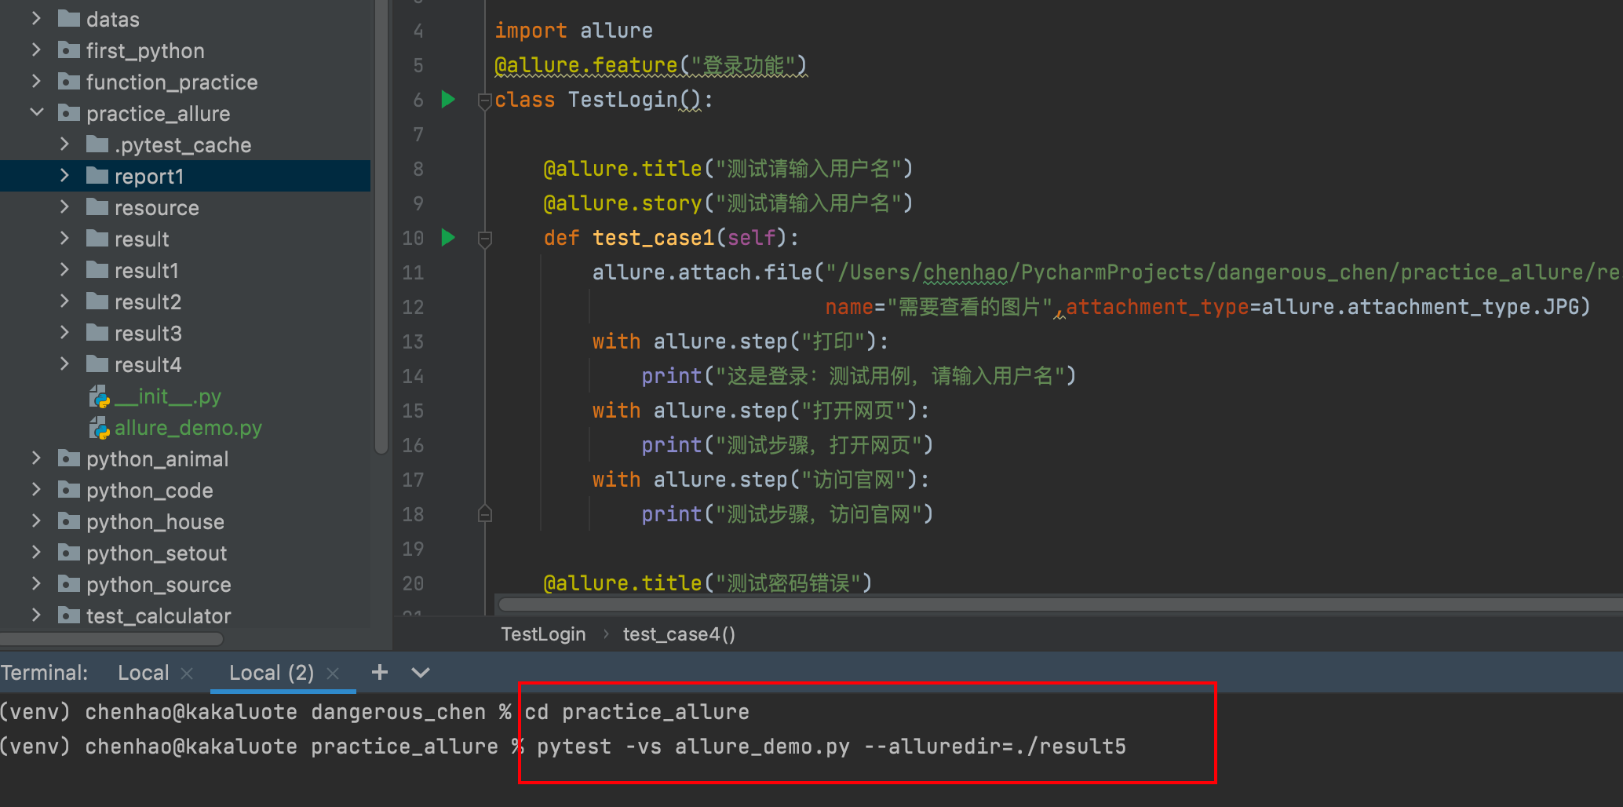Expand the first_python folder
1623x807 pixels.
click(x=36, y=50)
